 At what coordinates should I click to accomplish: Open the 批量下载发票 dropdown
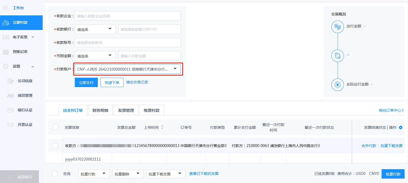point(166,174)
